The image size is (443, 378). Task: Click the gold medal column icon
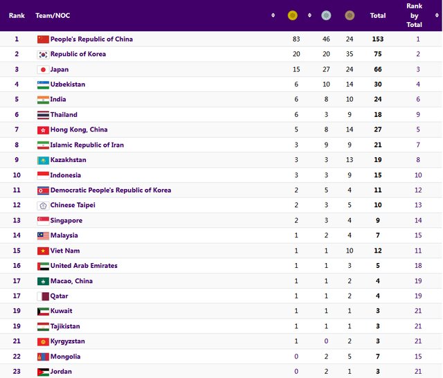click(x=292, y=15)
